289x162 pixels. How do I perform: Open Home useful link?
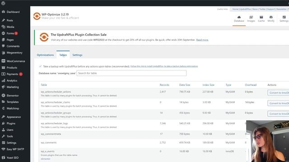(235, 9)
